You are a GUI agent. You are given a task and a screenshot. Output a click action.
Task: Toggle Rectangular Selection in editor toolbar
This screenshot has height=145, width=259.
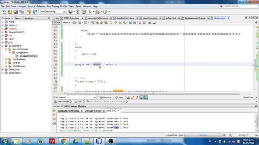(x=110, y=23)
